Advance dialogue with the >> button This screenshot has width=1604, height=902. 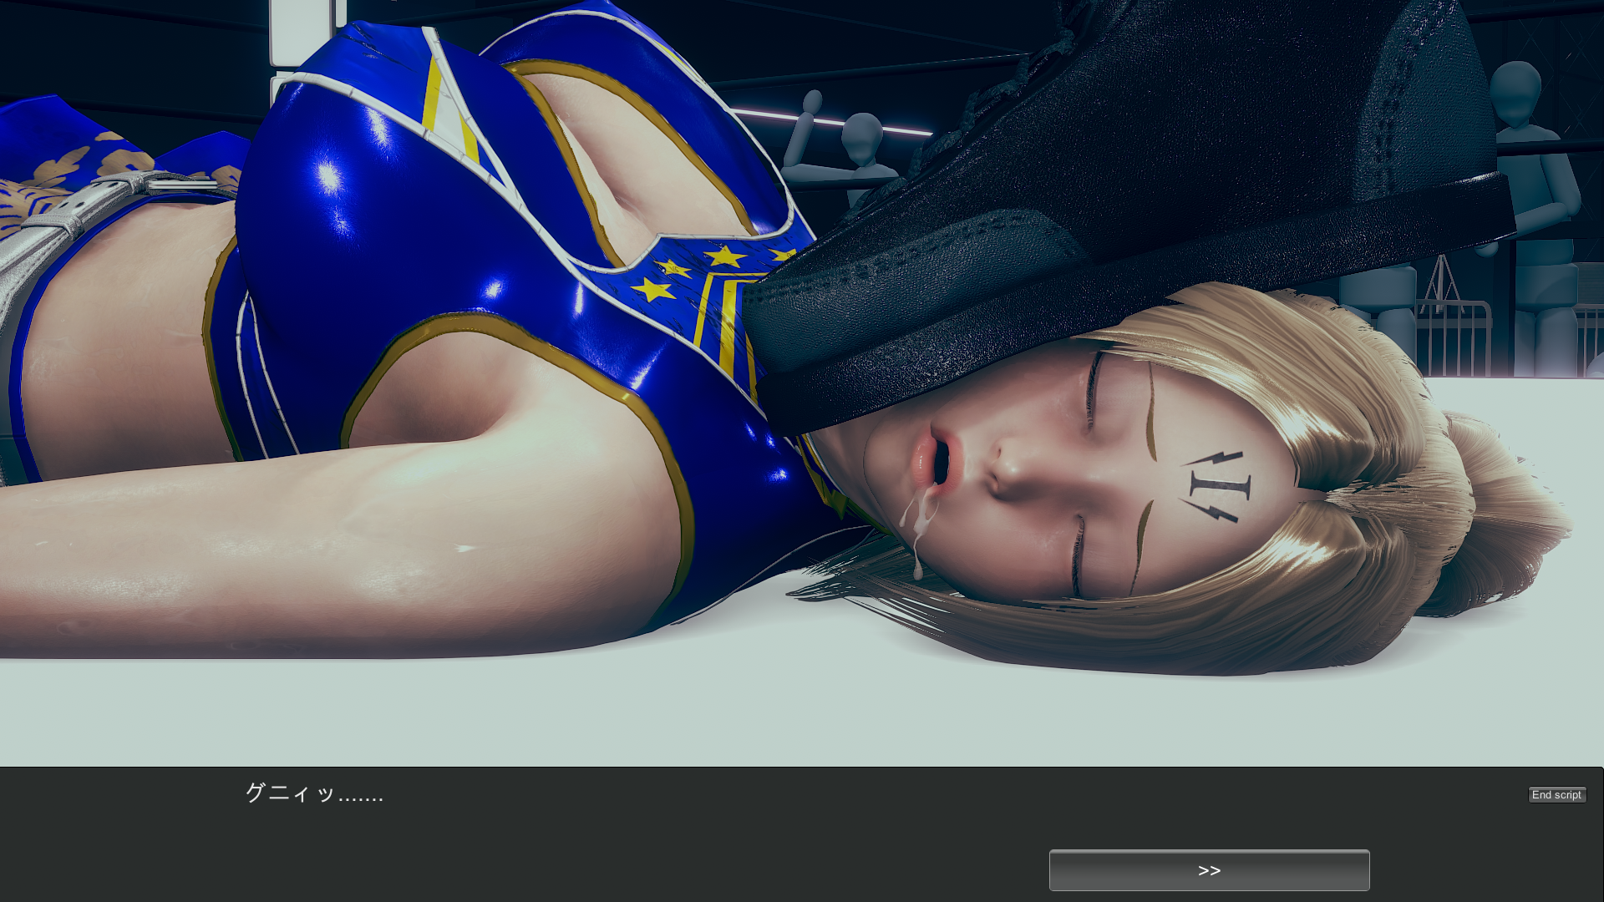1209,870
